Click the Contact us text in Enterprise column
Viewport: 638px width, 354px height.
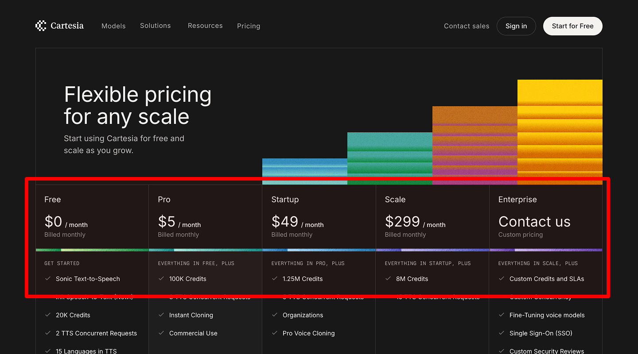(534, 222)
